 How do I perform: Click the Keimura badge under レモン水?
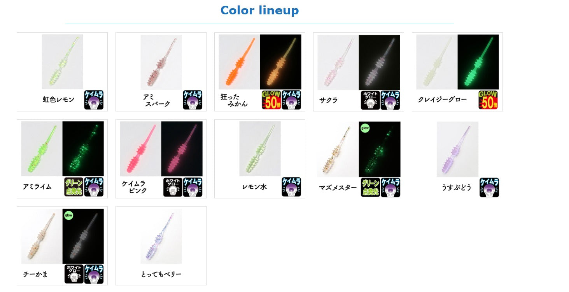click(291, 187)
